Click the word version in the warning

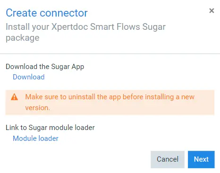click(x=37, y=108)
